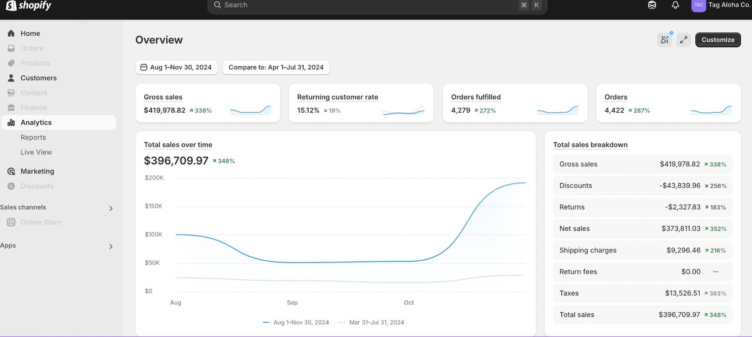The height and width of the screenshot is (337, 752).
Task: Click the Analytics bar chart icon
Action: (x=11, y=122)
